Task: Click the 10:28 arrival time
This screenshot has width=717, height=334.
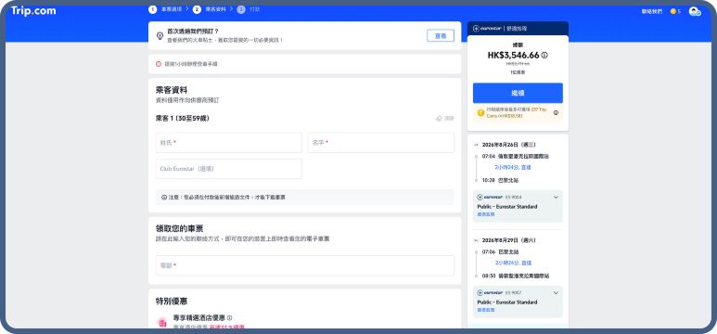Action: click(x=489, y=181)
